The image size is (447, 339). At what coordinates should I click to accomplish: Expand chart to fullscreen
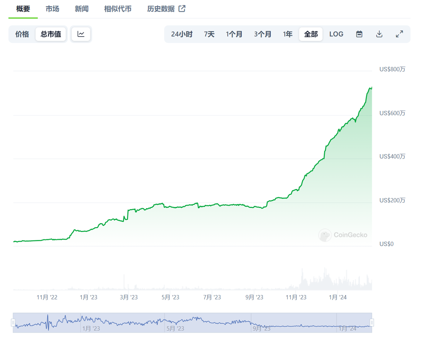point(399,34)
